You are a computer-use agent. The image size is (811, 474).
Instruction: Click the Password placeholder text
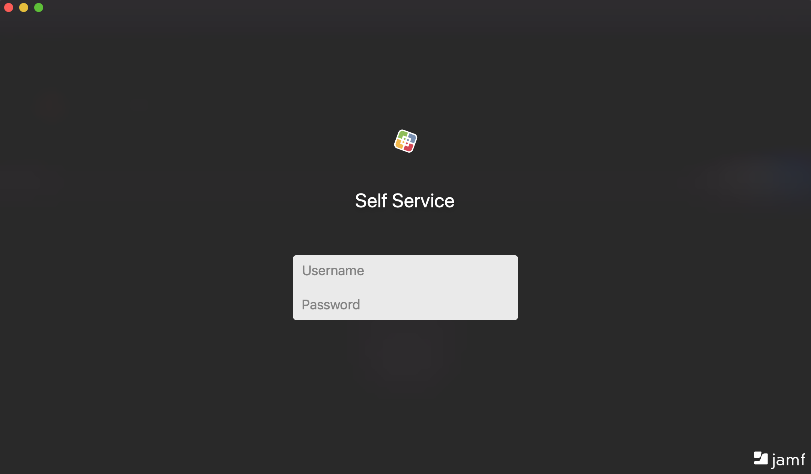[331, 304]
